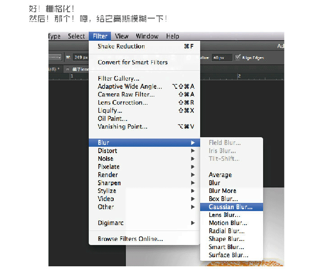The height and width of the screenshot is (274, 331).
Task: Choose Gaussian Blur filter
Action: 231,207
